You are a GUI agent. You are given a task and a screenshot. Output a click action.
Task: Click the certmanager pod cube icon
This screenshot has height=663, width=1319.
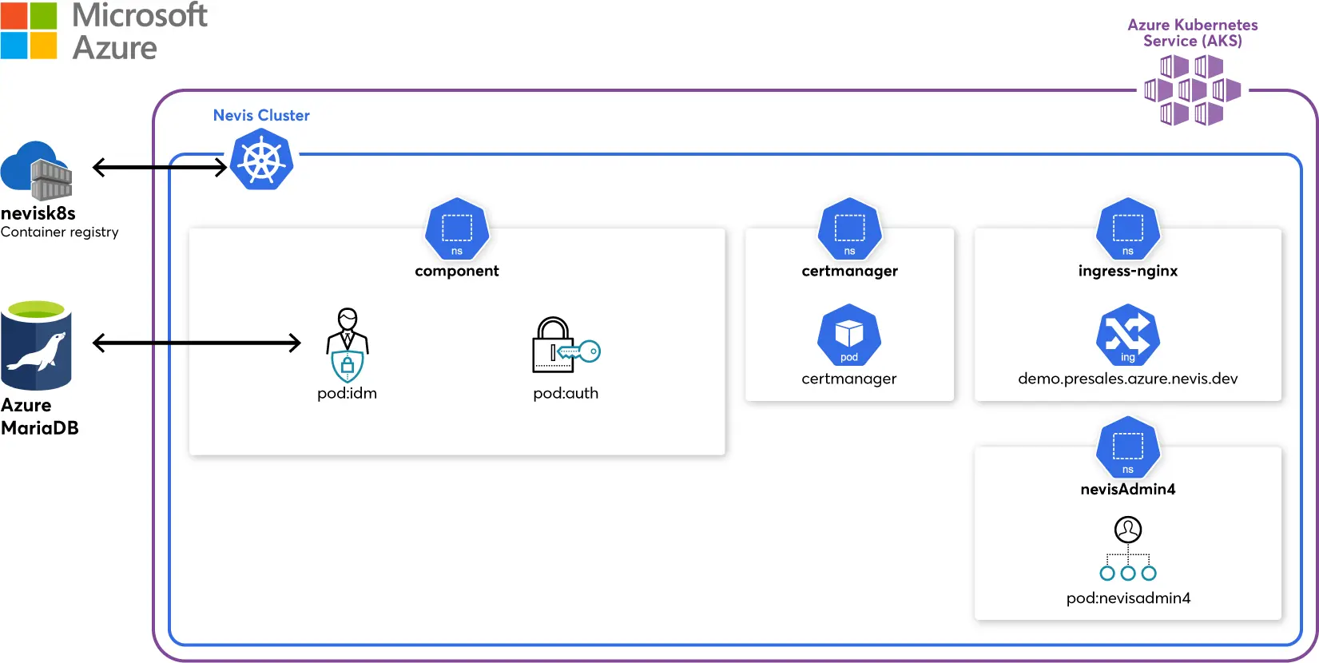click(849, 335)
